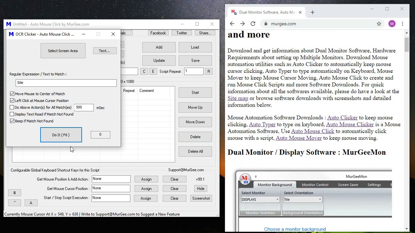Viewport: 415px width, 233px height.
Task: Click the 500 mSec delay field
Action: (84, 107)
